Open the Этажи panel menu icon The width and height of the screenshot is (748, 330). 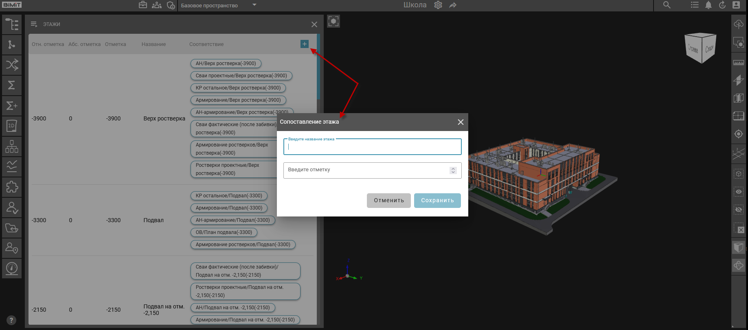tap(34, 24)
